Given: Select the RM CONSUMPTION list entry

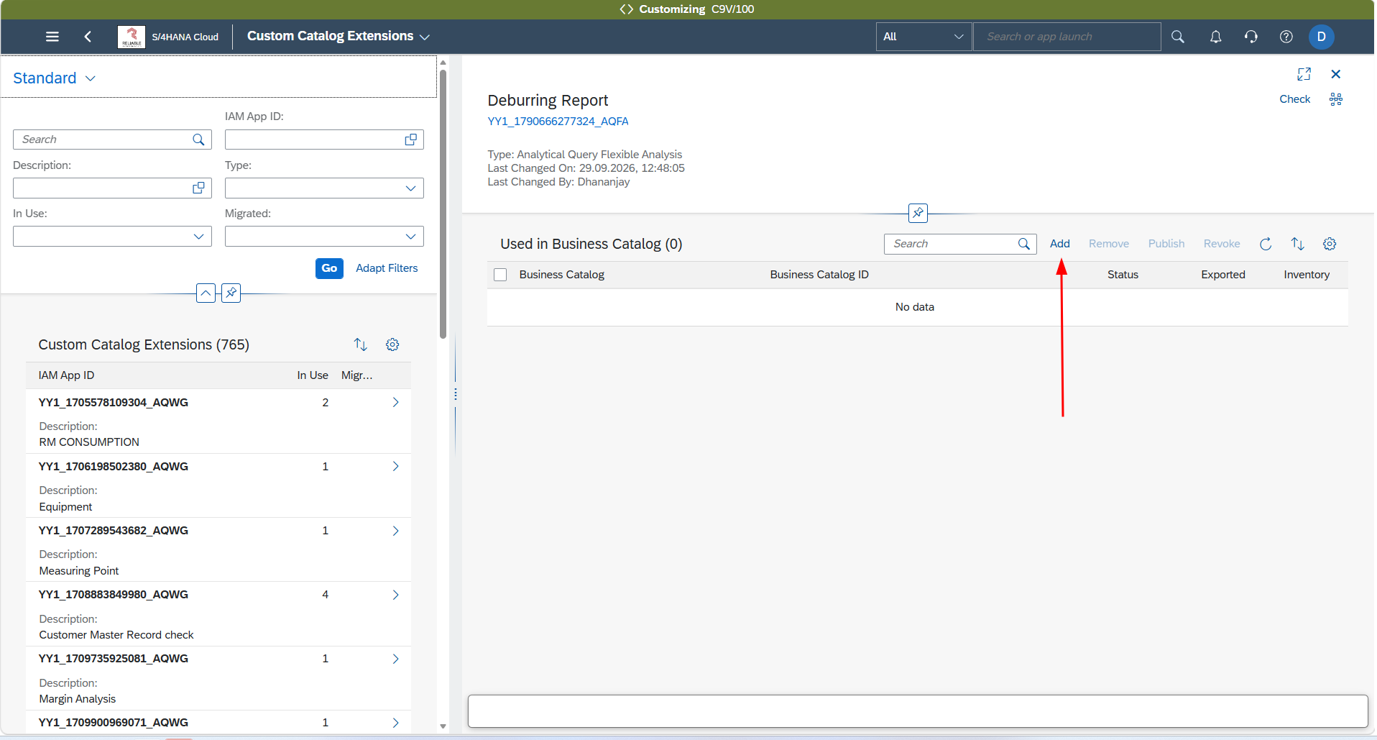Looking at the screenshot, I should (218, 421).
